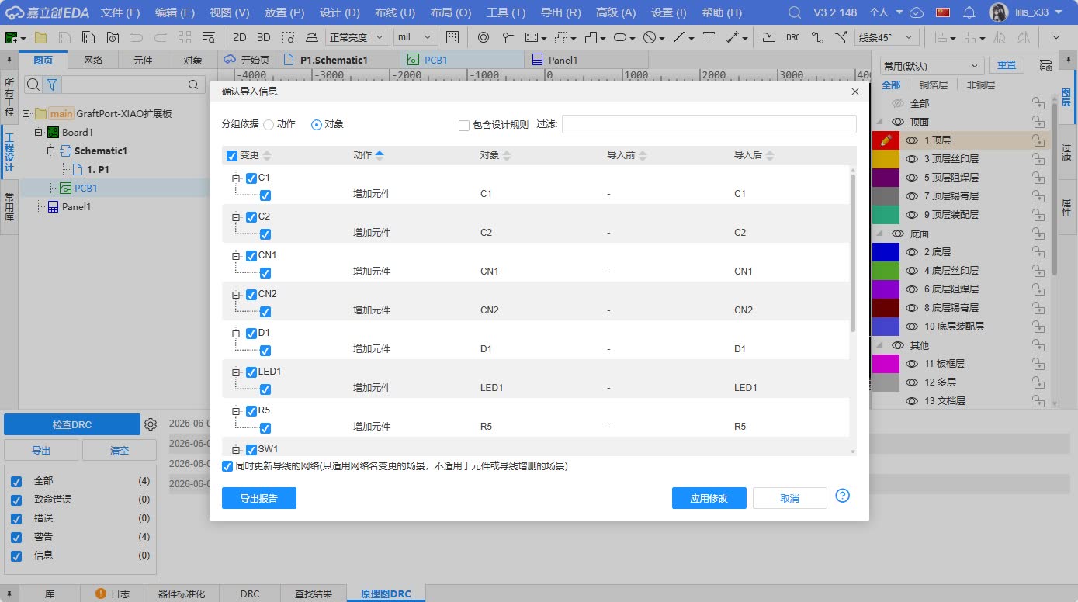The width and height of the screenshot is (1078, 602).
Task: Switch to 2D view
Action: (240, 37)
